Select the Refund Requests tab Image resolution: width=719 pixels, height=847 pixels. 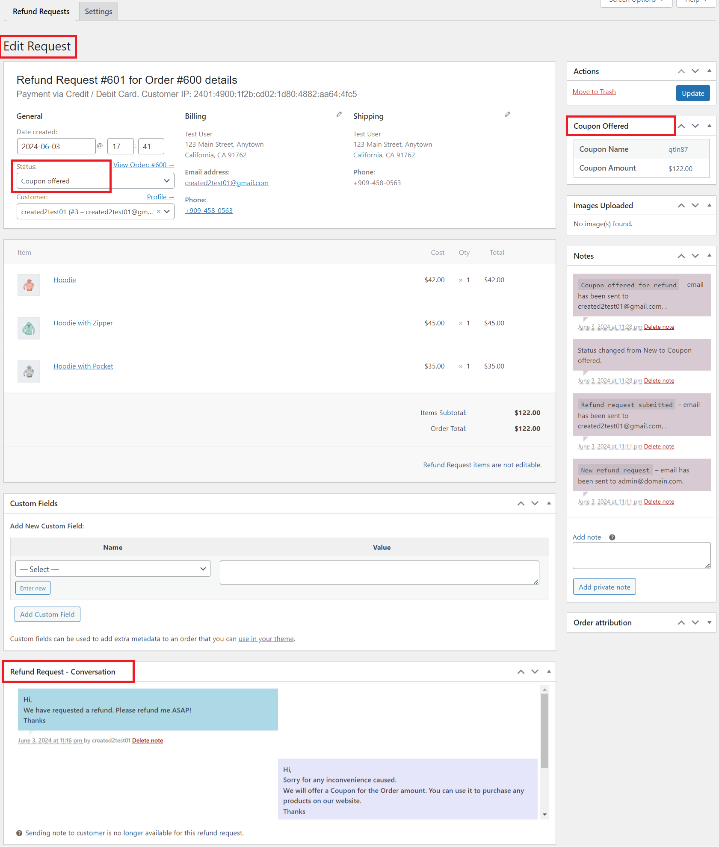(41, 11)
